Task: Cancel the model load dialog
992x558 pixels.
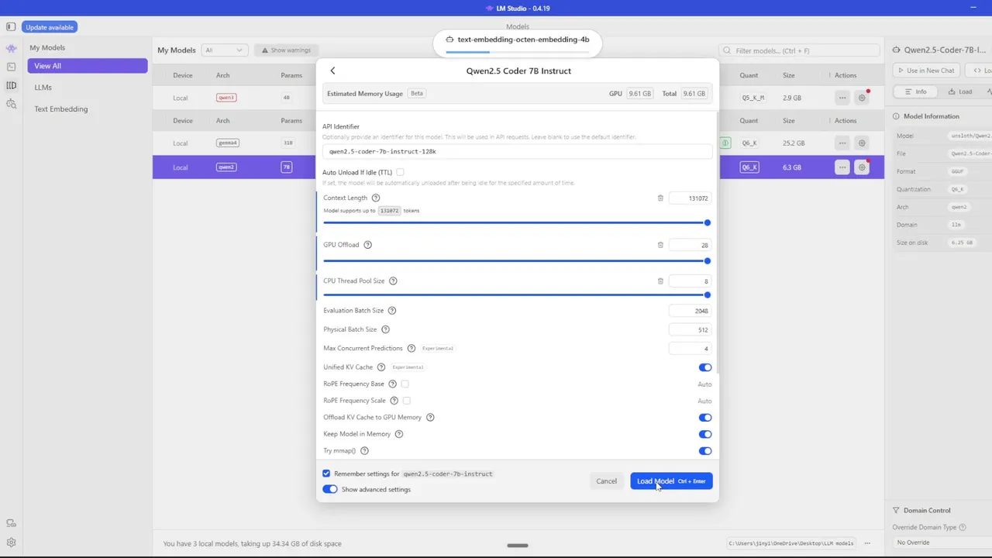Action: [606, 481]
